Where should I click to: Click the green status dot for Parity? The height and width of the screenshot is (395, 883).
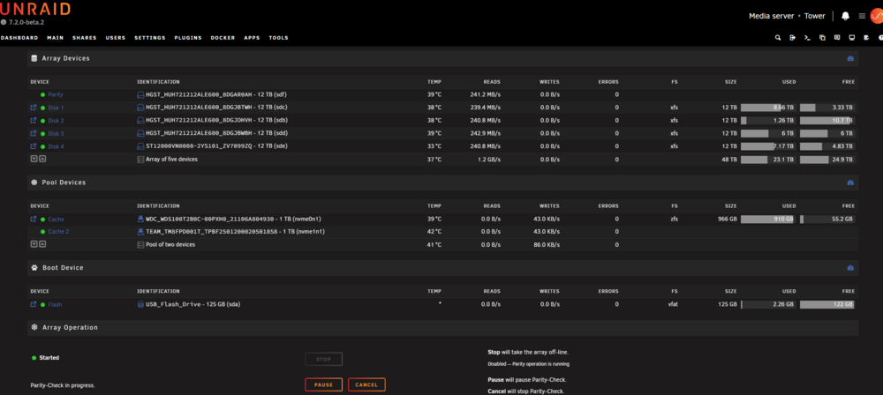click(x=42, y=94)
